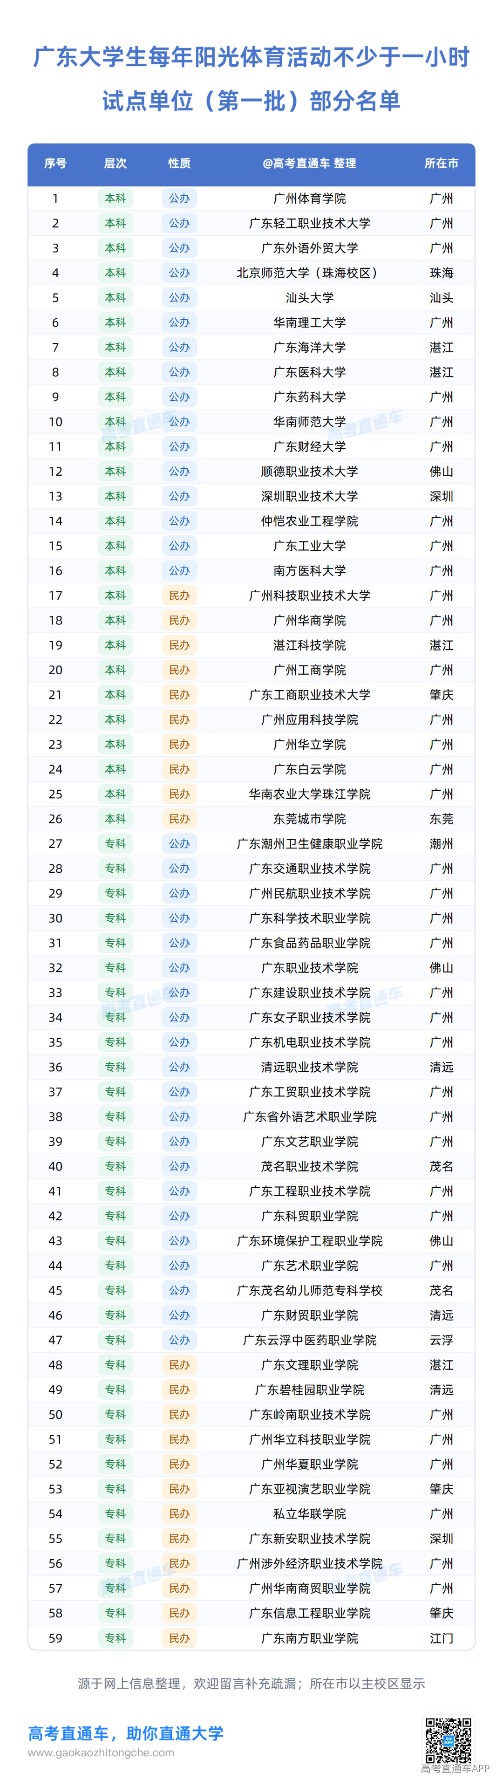This screenshot has height=1787, width=503.
Task: Click the subtitle 试点单位(第一批)部分名单
Action: (x=251, y=101)
